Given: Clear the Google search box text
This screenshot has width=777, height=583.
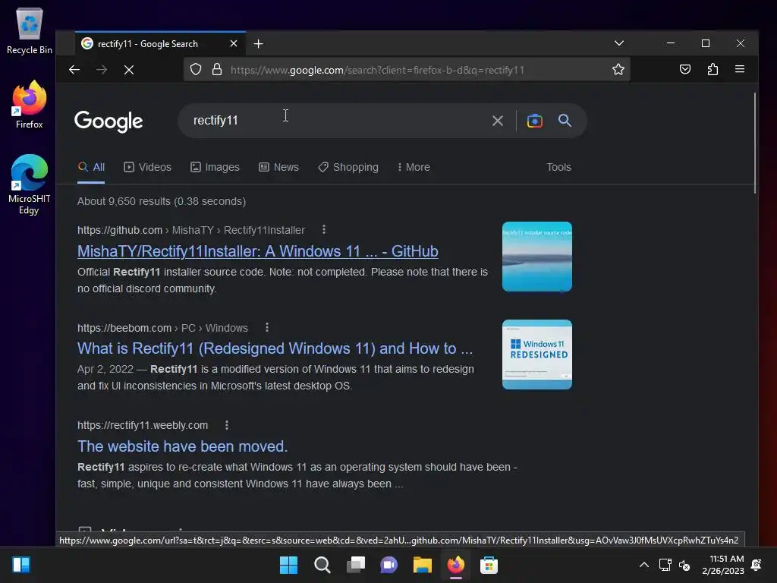Looking at the screenshot, I should pyautogui.click(x=498, y=121).
